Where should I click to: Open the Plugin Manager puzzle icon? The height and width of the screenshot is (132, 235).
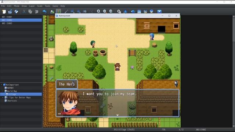pyautogui.click(x=125, y=11)
